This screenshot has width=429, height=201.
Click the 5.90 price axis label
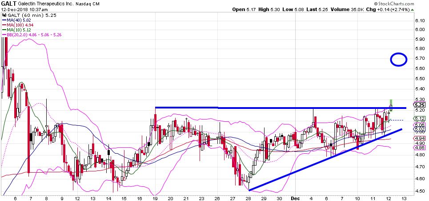tap(420, 39)
